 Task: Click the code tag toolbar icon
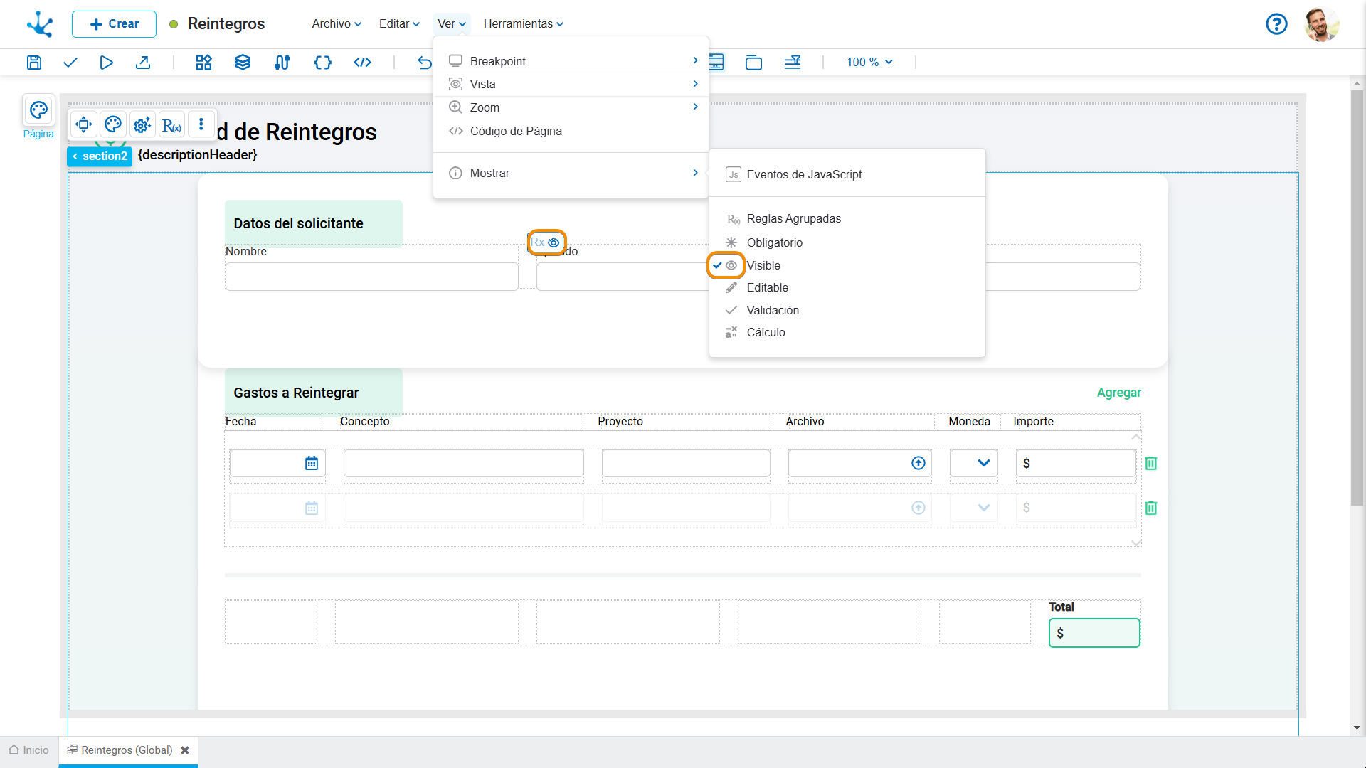(x=363, y=63)
